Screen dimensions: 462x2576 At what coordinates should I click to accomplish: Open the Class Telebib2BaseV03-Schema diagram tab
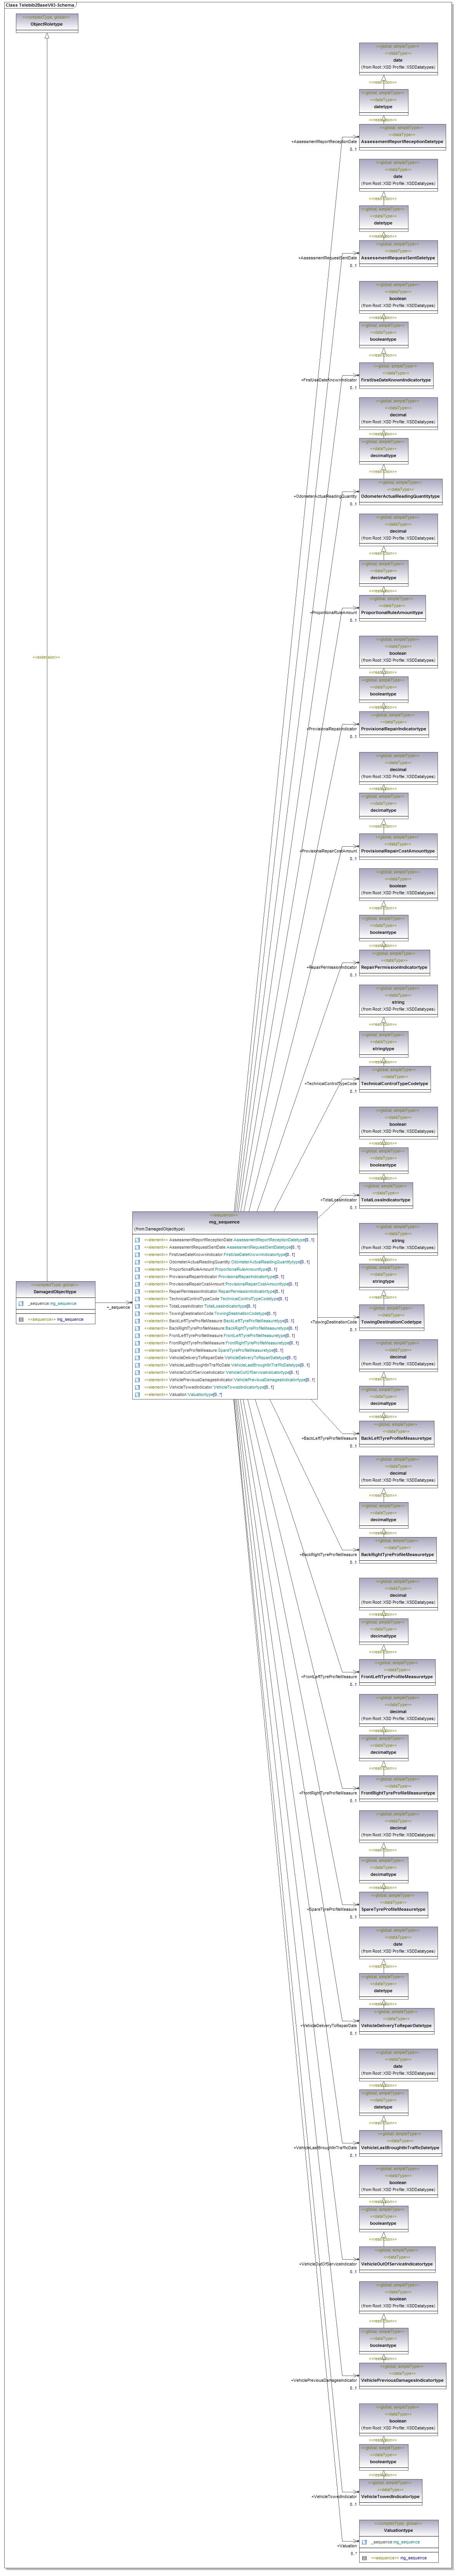[x=40, y=5]
